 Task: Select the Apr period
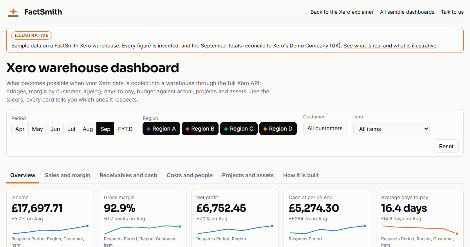tap(20, 129)
